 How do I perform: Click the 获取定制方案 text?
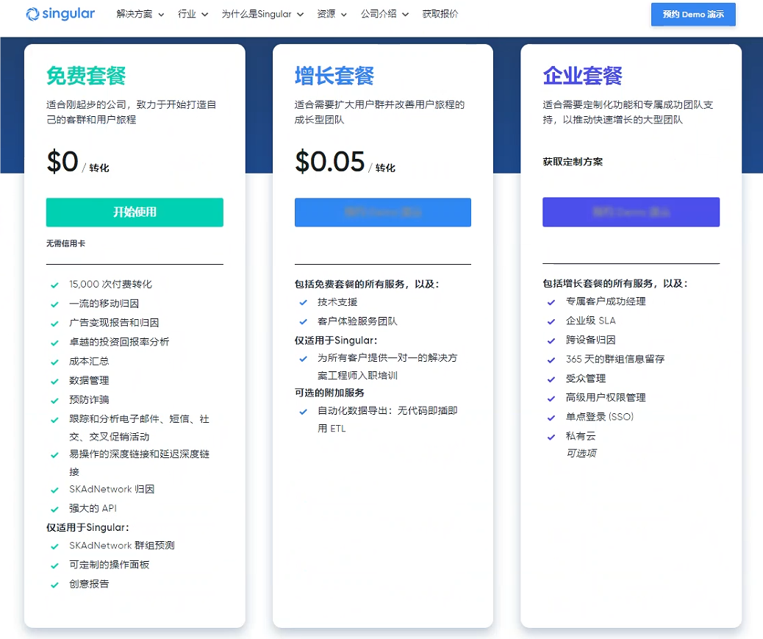573,162
